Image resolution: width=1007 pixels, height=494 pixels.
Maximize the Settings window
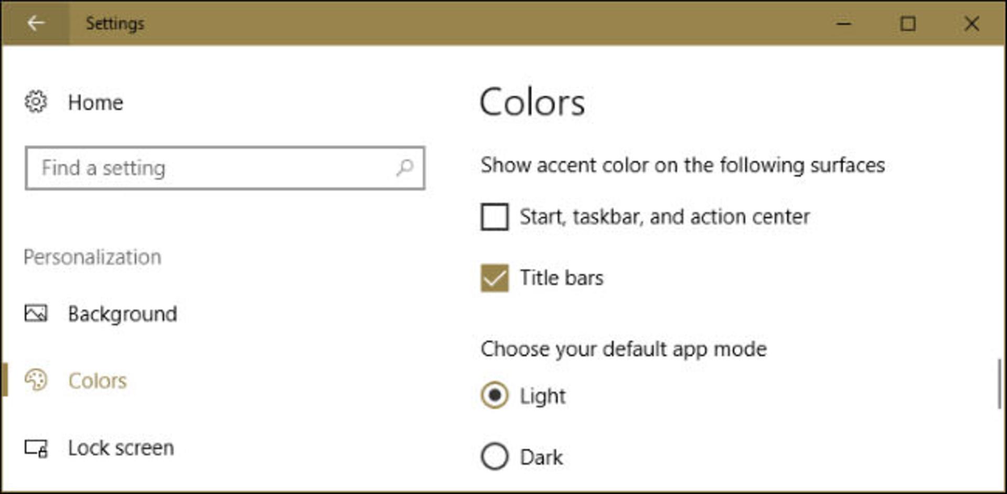[908, 24]
